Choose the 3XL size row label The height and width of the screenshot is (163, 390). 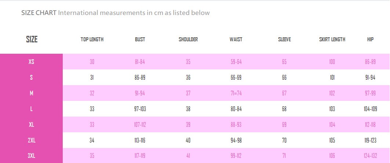click(x=31, y=156)
